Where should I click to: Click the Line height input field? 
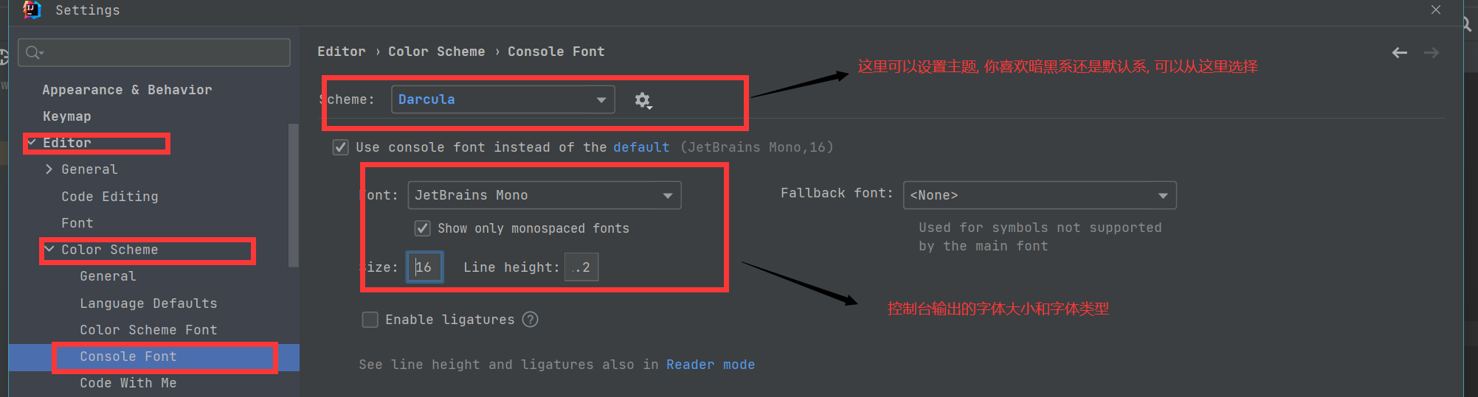[581, 267]
